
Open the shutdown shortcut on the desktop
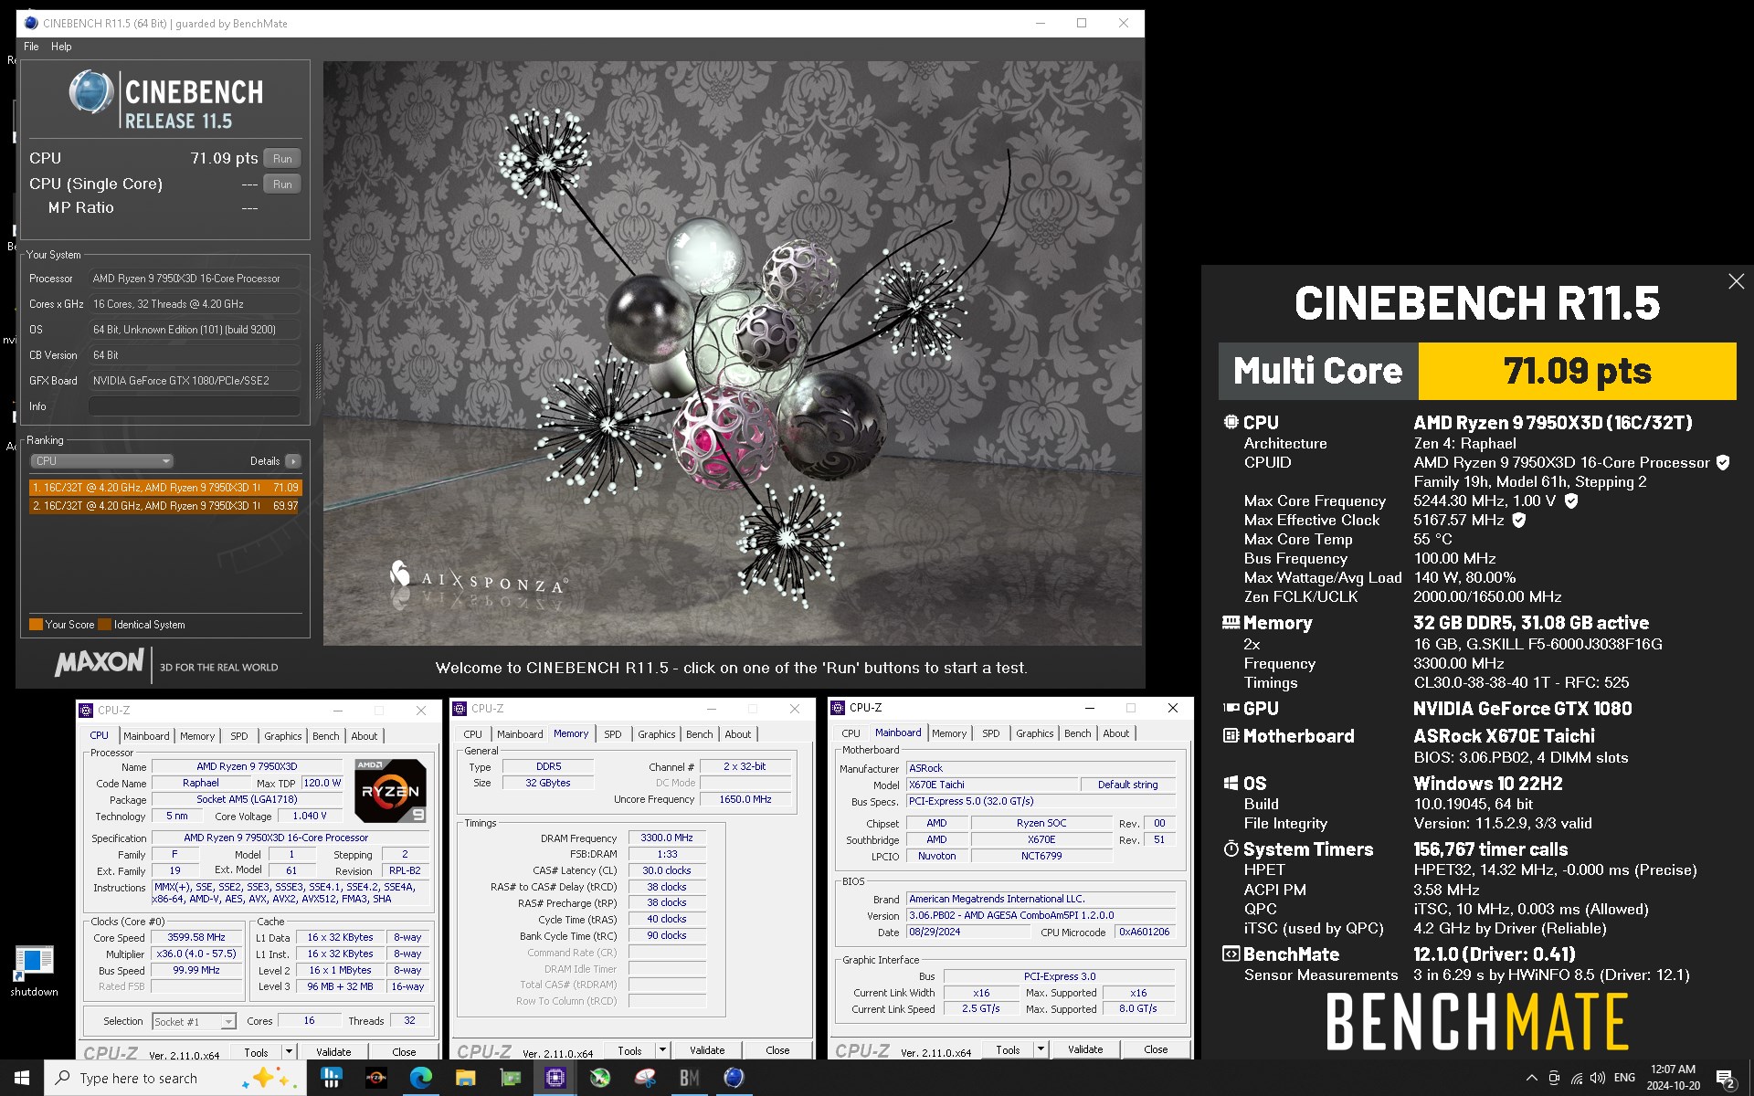click(x=34, y=971)
